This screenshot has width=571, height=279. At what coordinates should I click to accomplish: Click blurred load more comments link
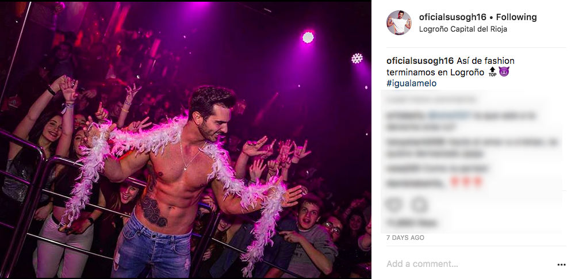(431, 99)
